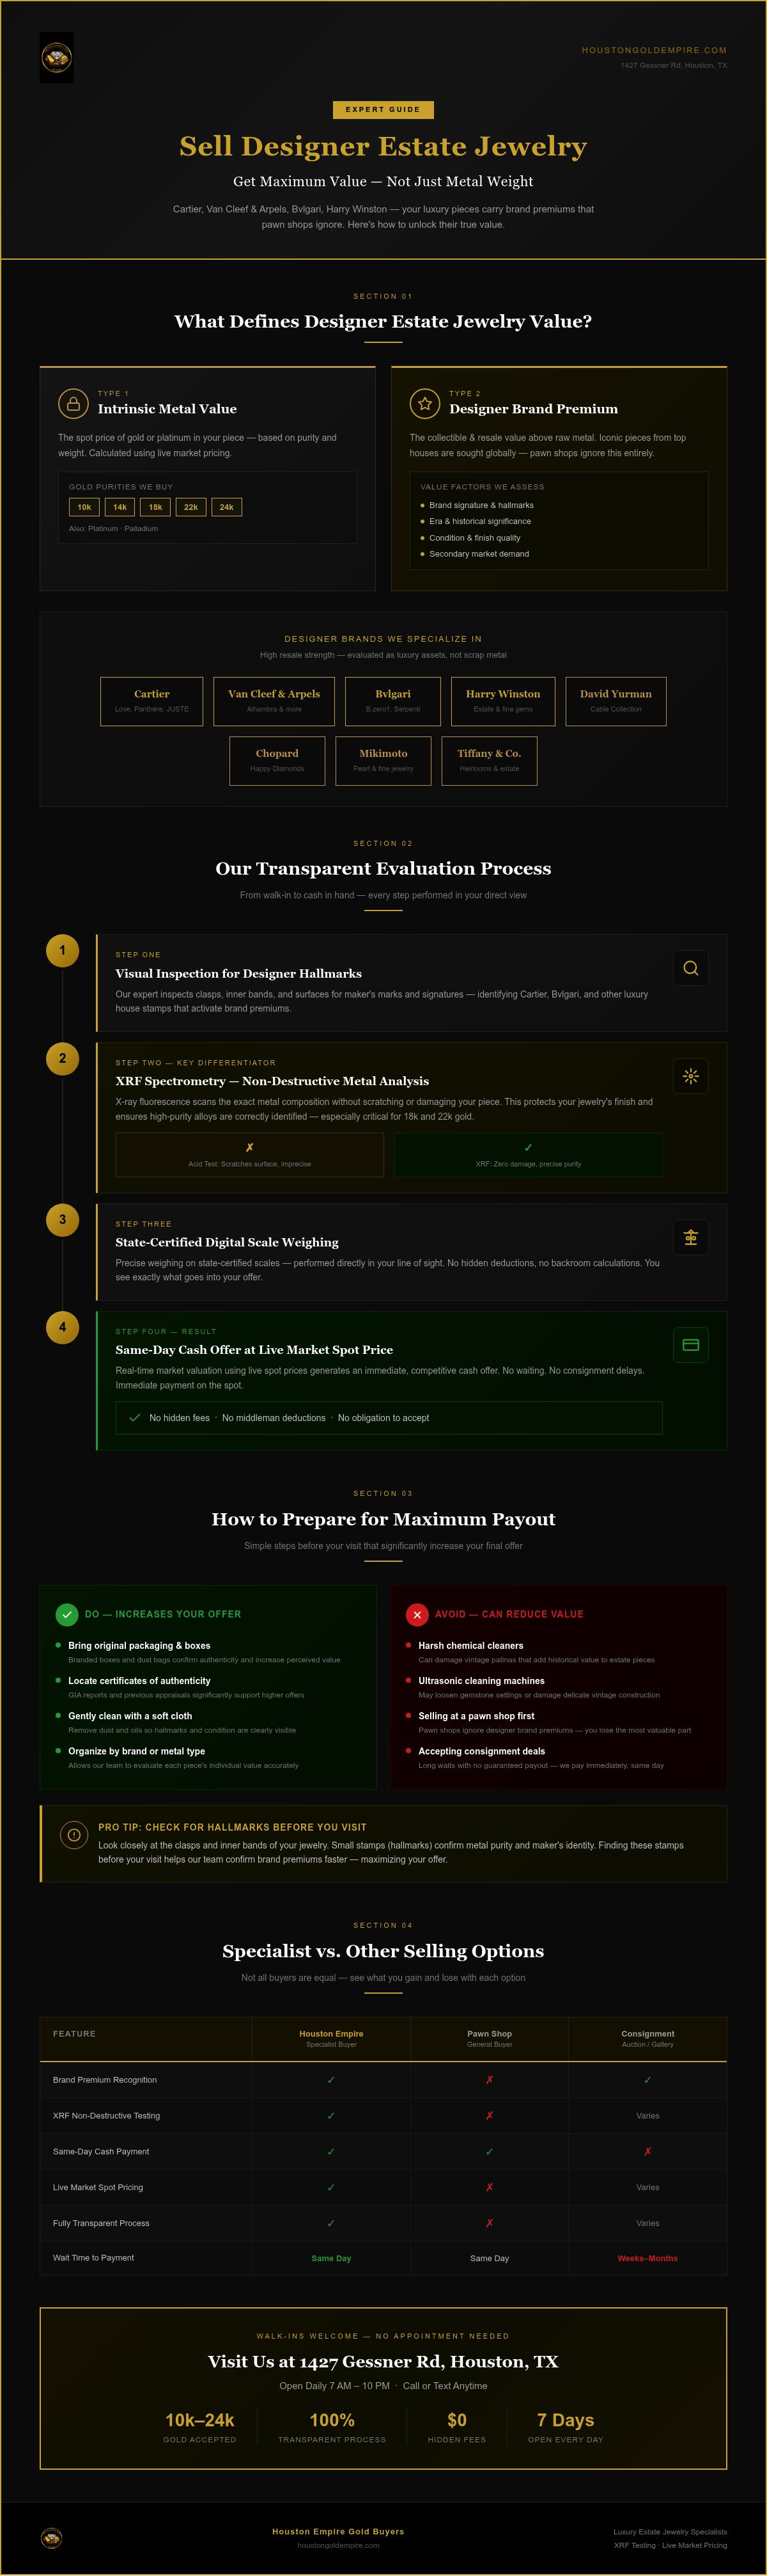Click the cash card icon in Step Four

tap(690, 1345)
